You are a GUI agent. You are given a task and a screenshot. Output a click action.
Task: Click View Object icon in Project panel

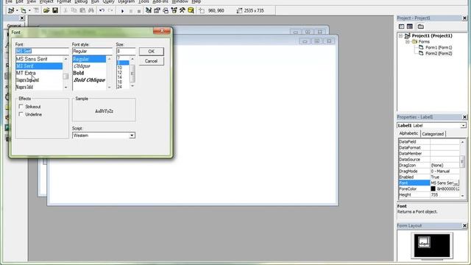[x=410, y=26]
